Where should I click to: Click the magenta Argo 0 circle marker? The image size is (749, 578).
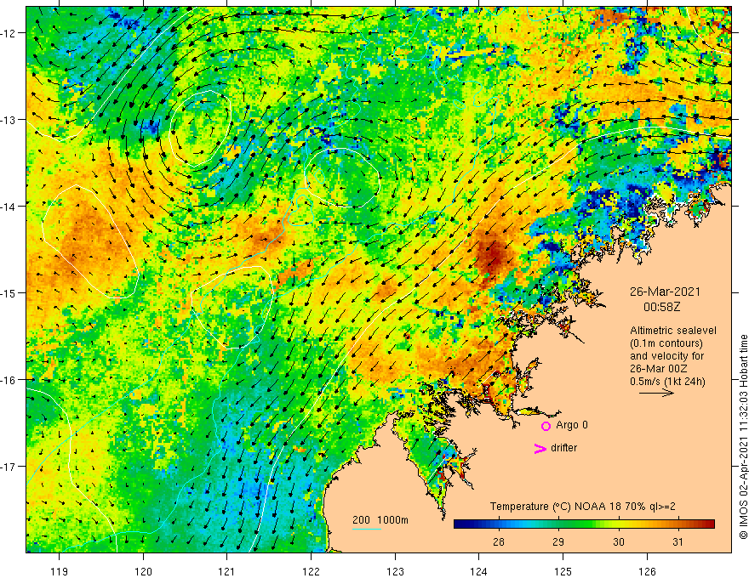pos(546,426)
